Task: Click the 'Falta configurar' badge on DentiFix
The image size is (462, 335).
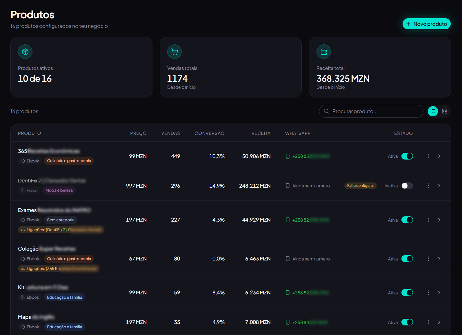Action: 361,186
